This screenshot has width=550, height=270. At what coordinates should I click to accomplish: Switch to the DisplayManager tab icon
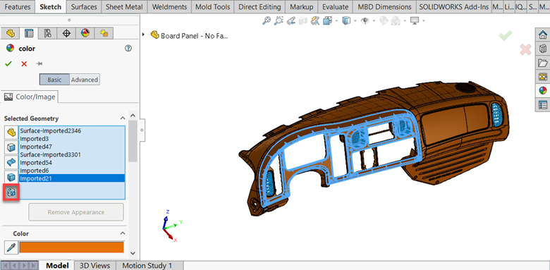pyautogui.click(x=85, y=33)
